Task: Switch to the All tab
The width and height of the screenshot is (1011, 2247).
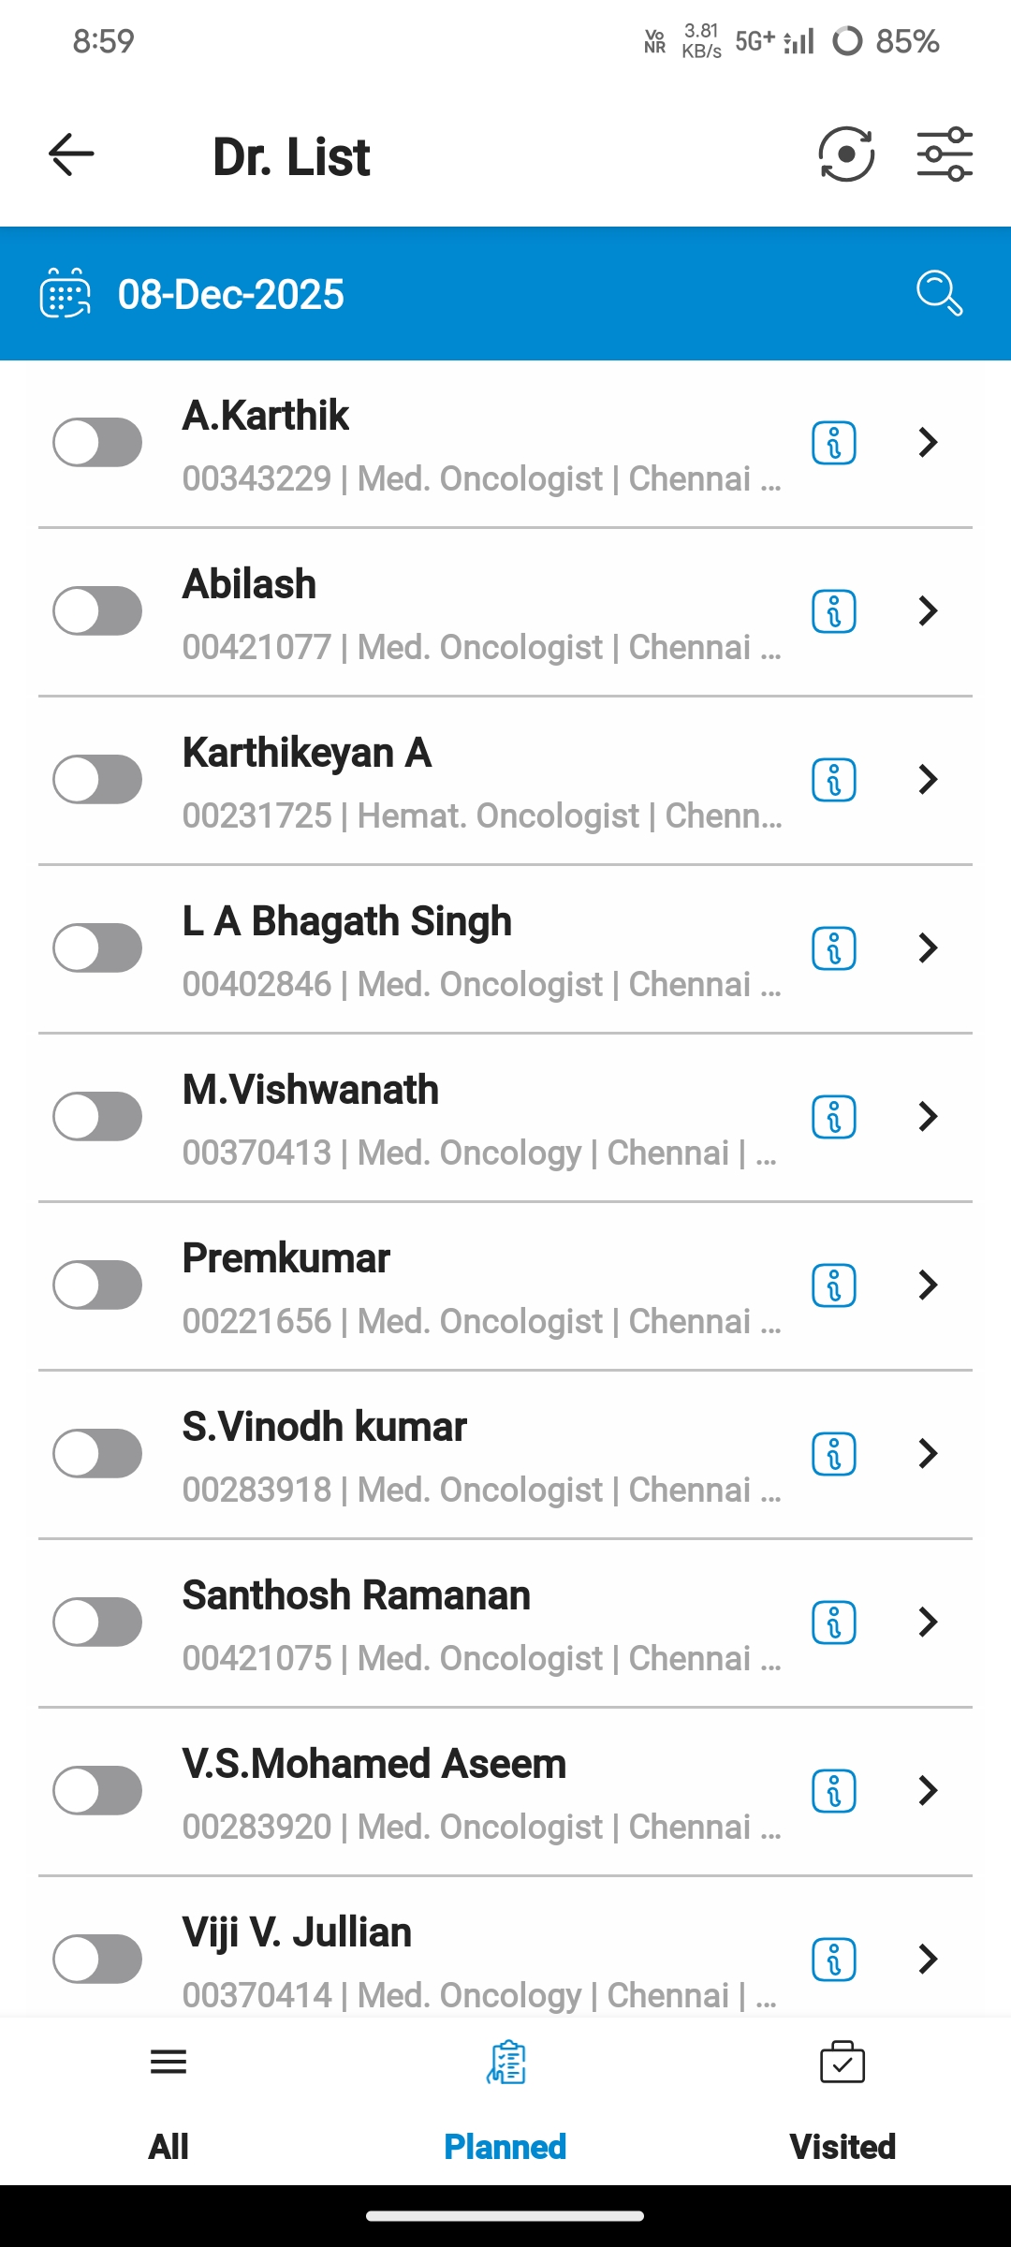Action: [x=168, y=2102]
